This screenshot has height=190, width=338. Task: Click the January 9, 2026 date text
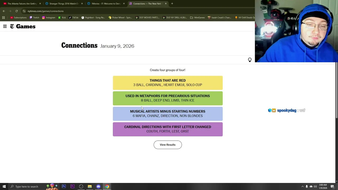pos(117,46)
